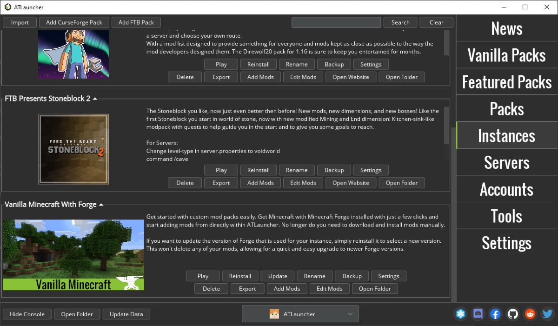Go to the News tab
558x326 pixels.
click(507, 28)
